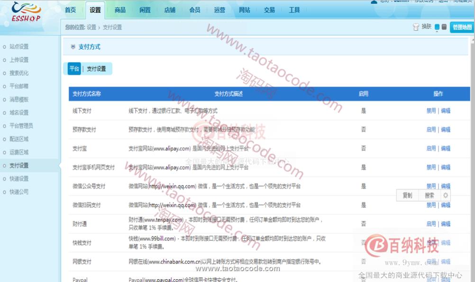Open 配送区域 in the sidebar
Screen dimensions: 475x282
pos(19,139)
